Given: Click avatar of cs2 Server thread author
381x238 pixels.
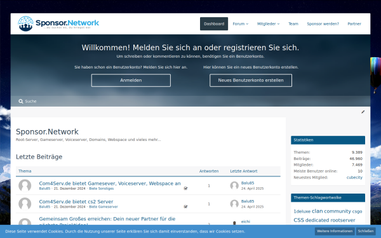Looking at the screenshot, I should click(25, 204).
